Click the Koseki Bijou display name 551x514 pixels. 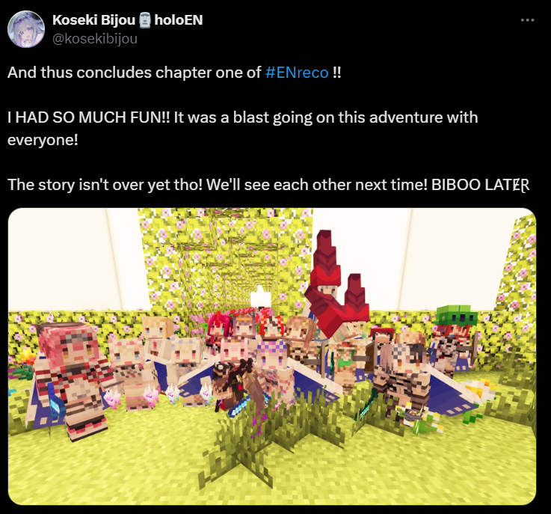pos(93,20)
